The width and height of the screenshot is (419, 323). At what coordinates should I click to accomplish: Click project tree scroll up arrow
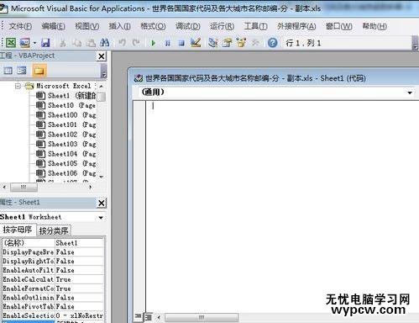point(102,86)
